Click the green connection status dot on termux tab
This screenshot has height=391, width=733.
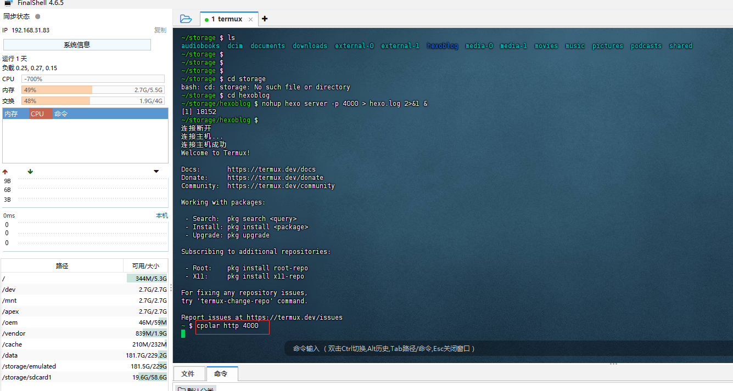point(206,19)
